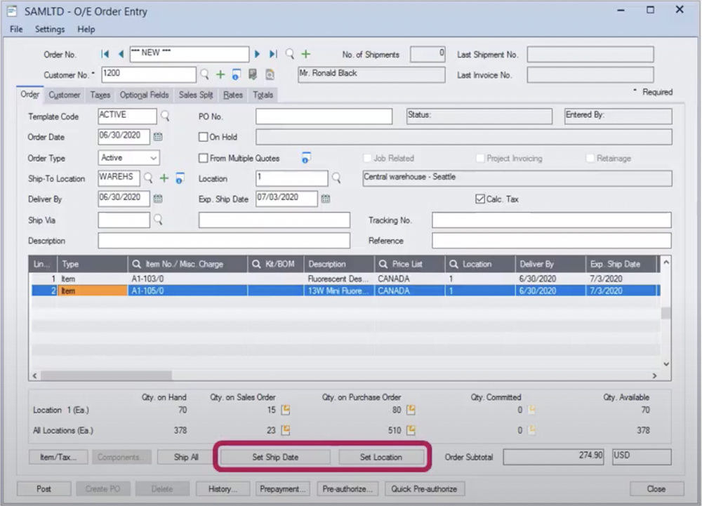
Task: Open the Settings menu
Action: coord(50,29)
